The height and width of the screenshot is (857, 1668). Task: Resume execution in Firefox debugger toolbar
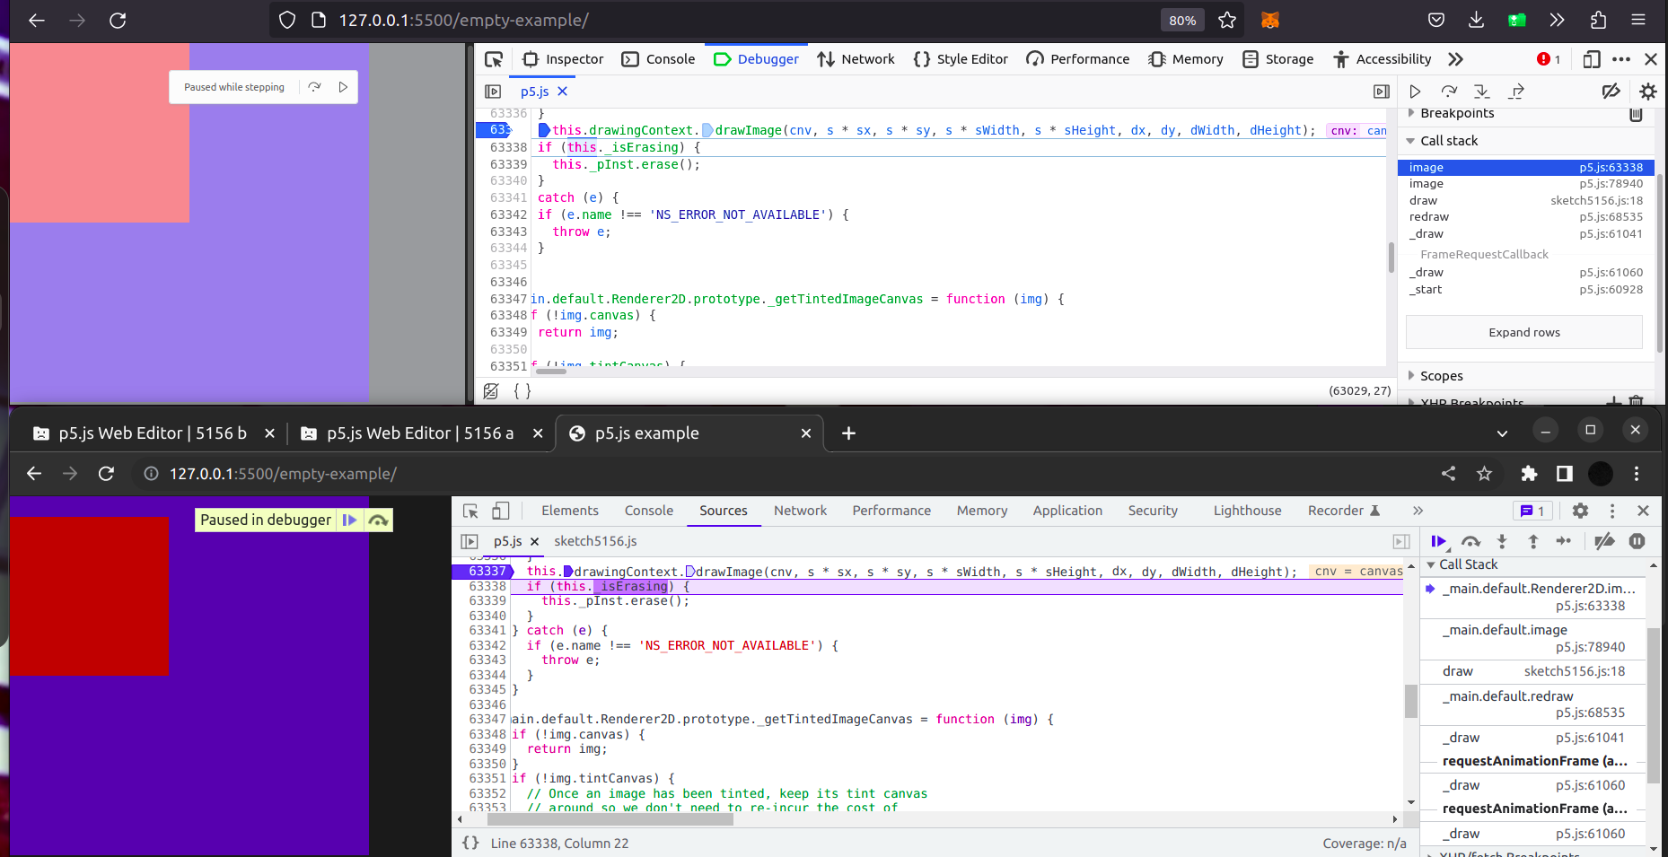pyautogui.click(x=1415, y=92)
